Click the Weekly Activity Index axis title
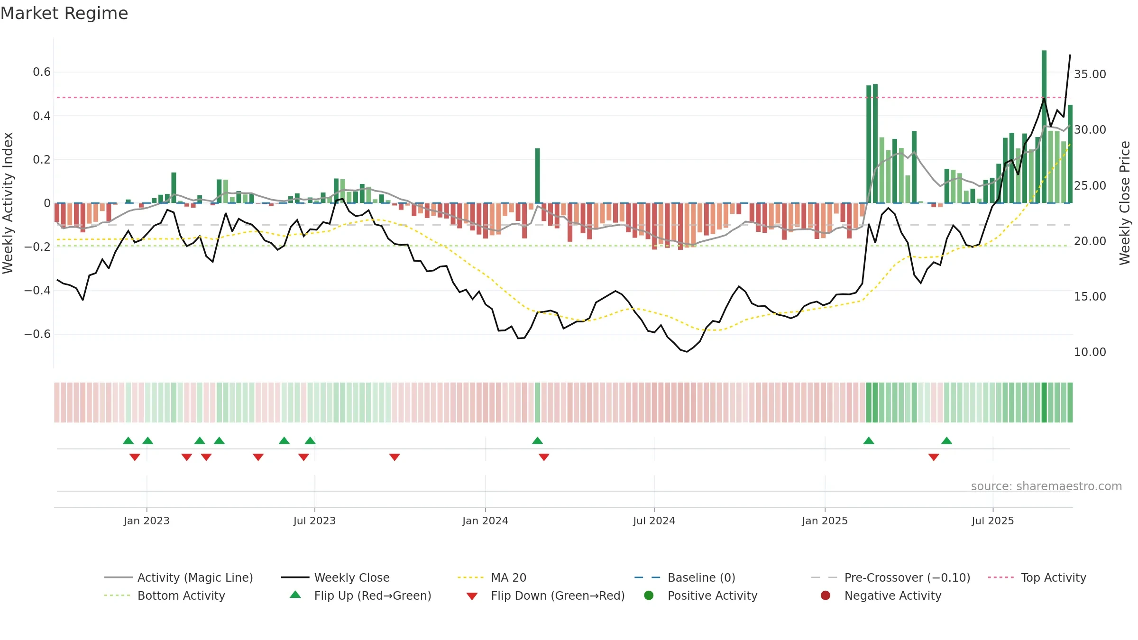This screenshot has width=1138, height=640. [8, 203]
